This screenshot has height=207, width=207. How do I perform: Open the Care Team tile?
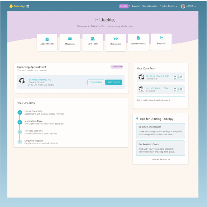93,42
